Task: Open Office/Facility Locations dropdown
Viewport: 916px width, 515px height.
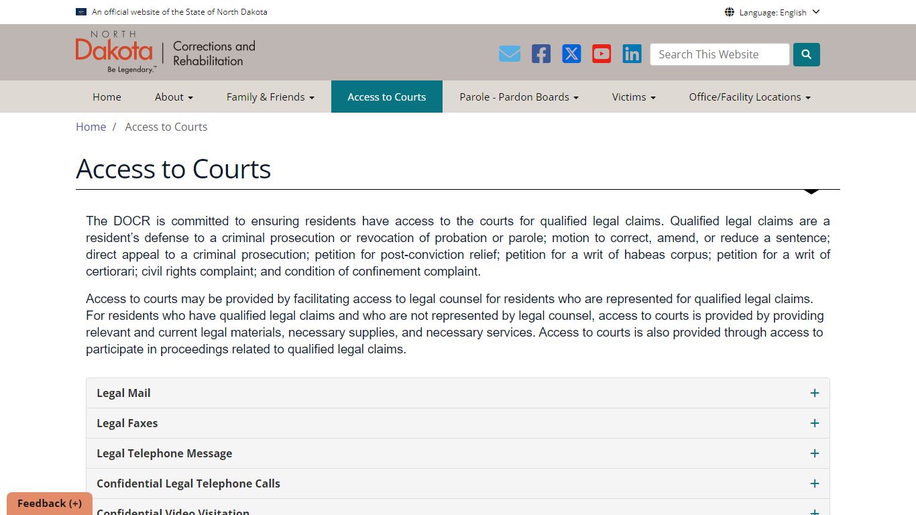Action: (750, 97)
